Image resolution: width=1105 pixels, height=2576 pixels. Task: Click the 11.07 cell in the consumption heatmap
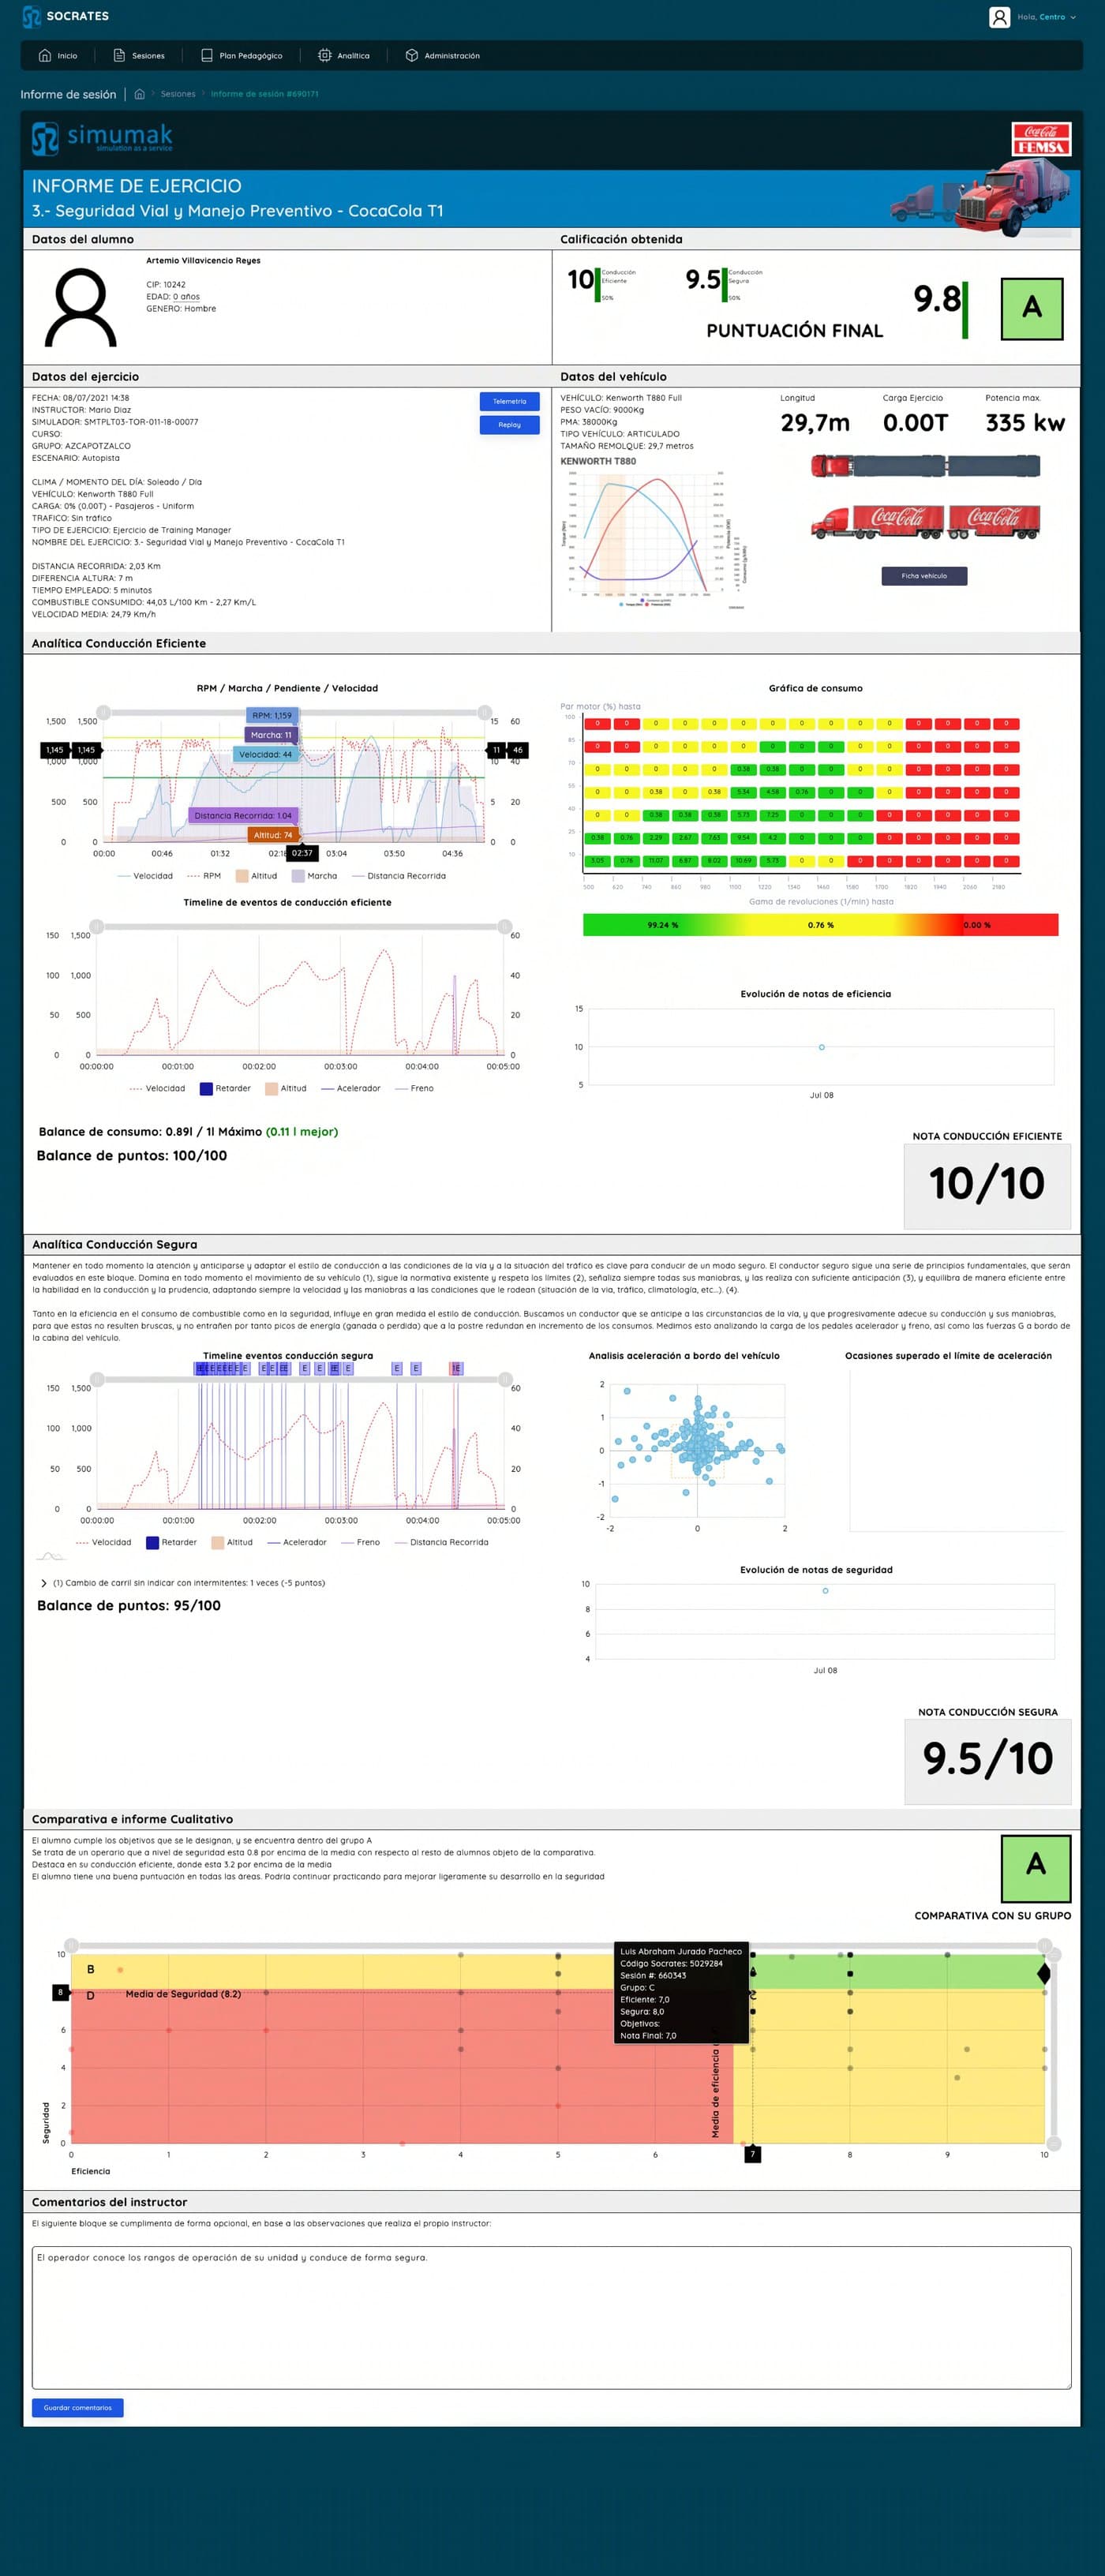[x=655, y=861]
